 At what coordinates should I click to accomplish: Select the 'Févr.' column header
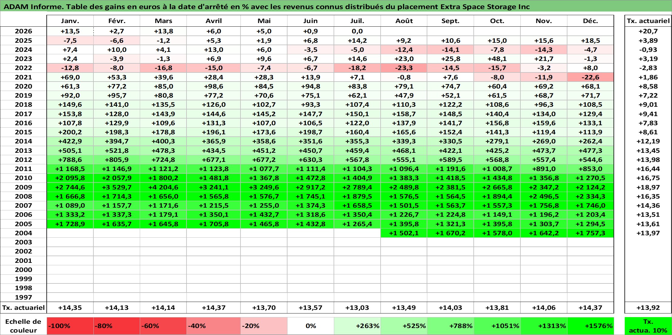(x=117, y=21)
